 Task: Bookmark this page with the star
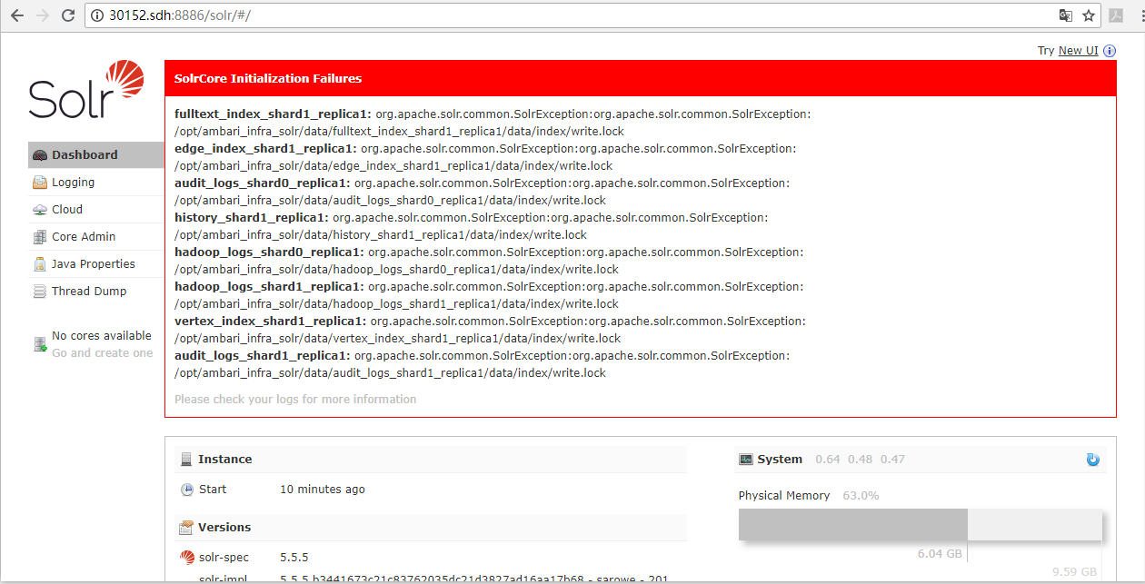pos(1088,15)
